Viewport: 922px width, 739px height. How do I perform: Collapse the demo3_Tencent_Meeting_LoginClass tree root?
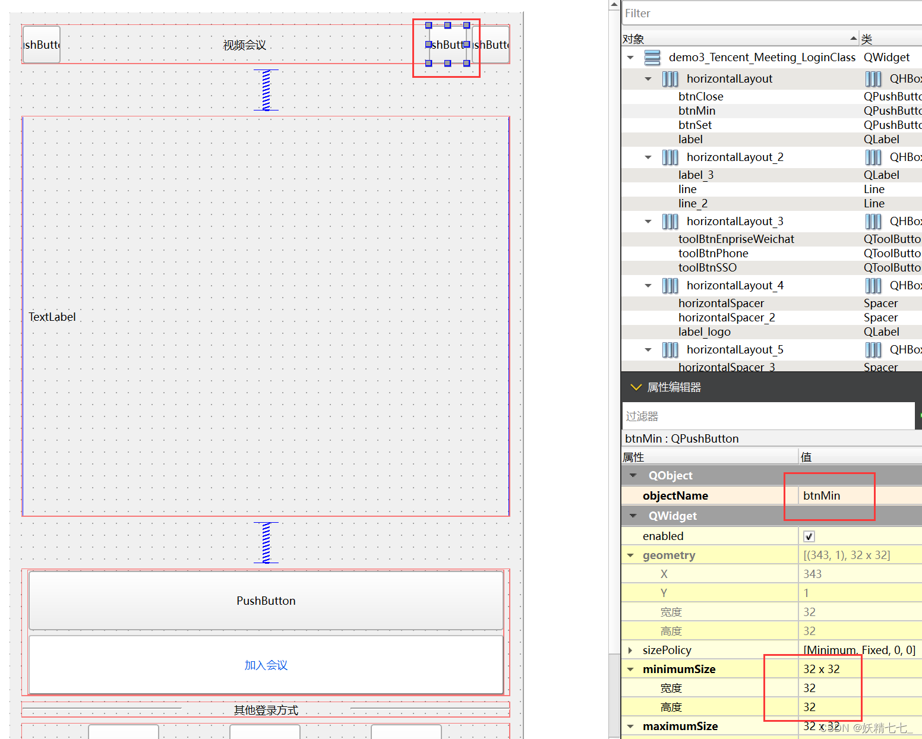630,58
